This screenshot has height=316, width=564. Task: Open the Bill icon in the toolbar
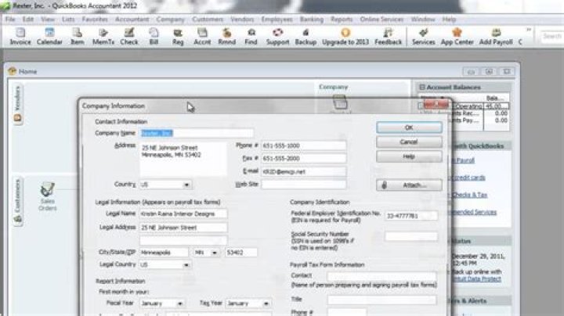154,35
